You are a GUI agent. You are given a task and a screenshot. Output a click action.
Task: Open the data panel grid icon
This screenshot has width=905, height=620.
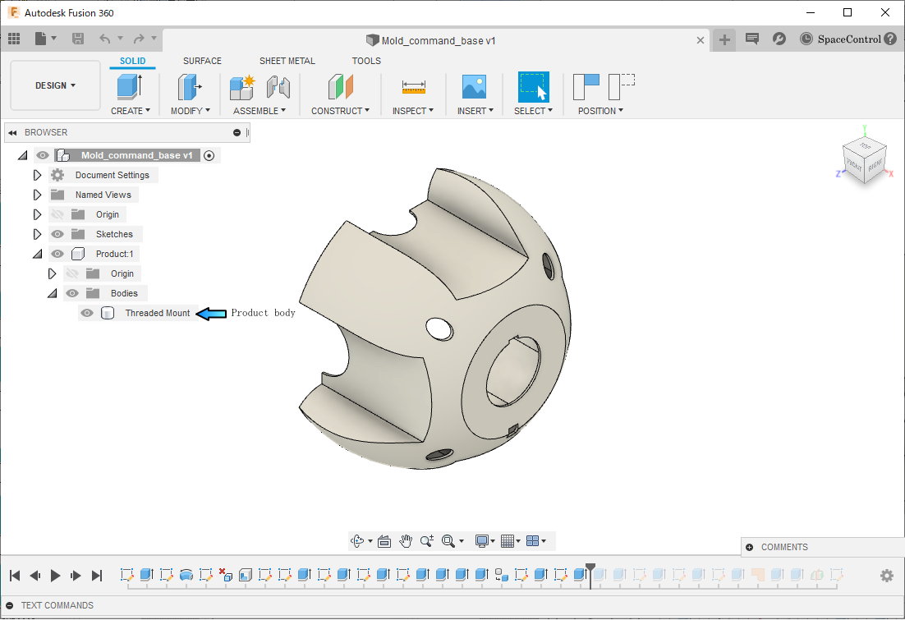[x=14, y=39]
